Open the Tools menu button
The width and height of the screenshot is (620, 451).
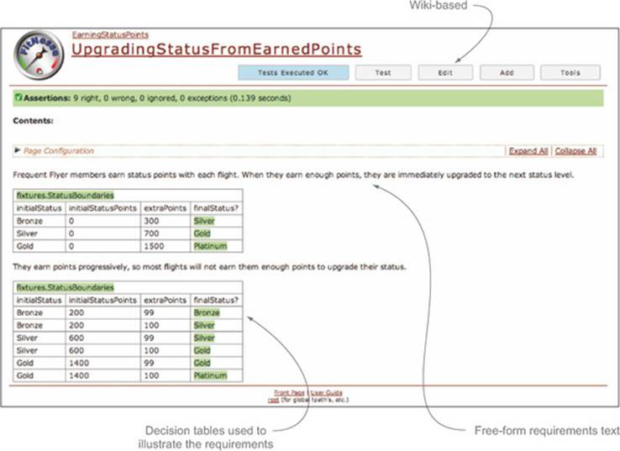[x=570, y=73]
